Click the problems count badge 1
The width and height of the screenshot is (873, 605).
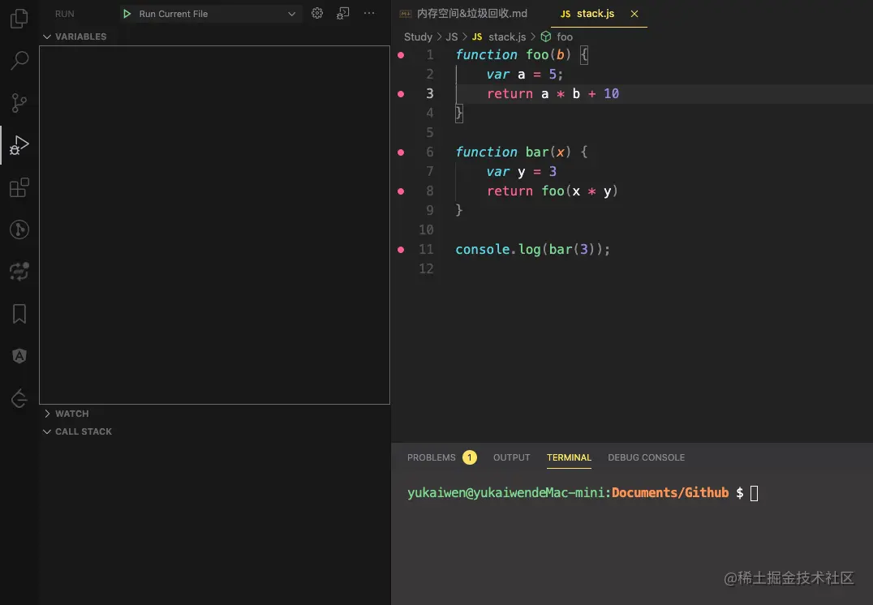point(469,457)
